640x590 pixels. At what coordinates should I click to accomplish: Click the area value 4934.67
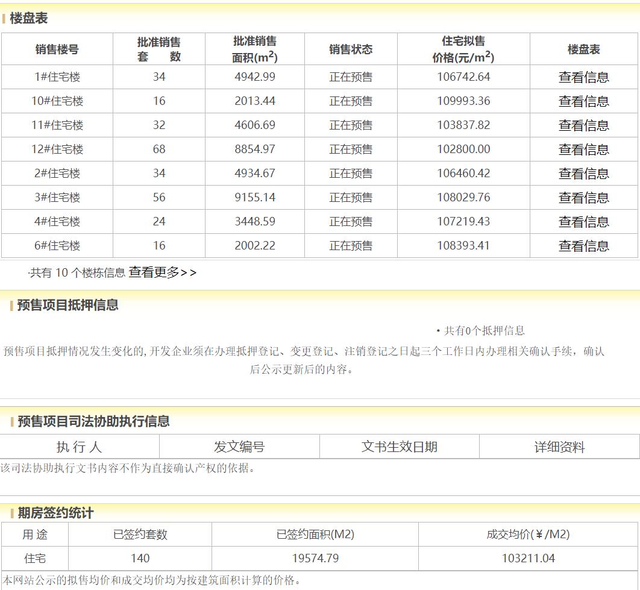[x=255, y=173]
